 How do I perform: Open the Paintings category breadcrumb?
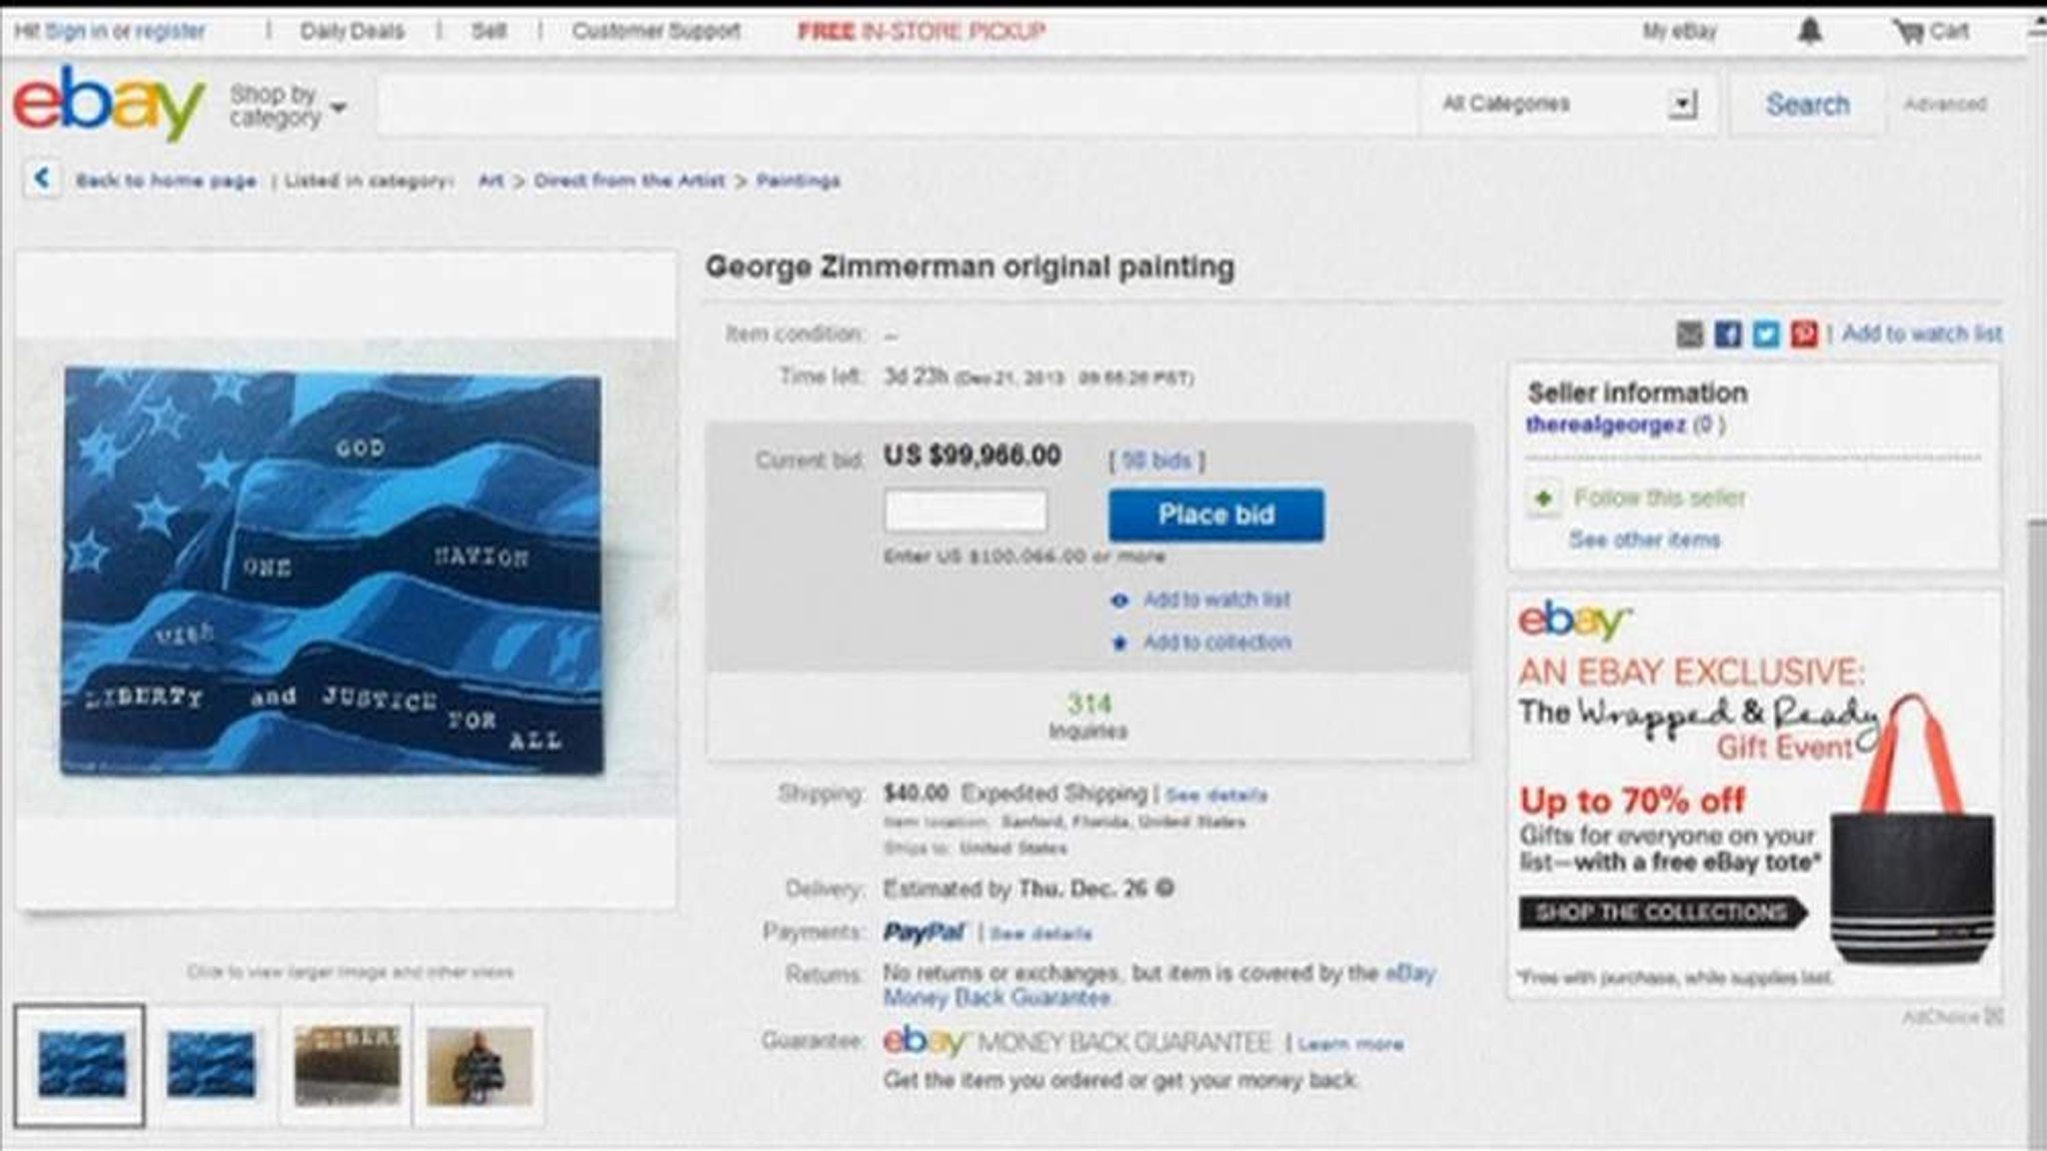(798, 180)
